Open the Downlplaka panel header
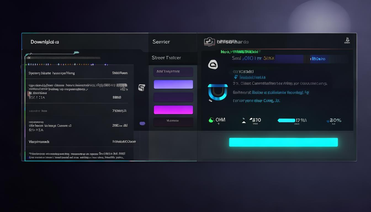This screenshot has width=371, height=212. point(45,42)
